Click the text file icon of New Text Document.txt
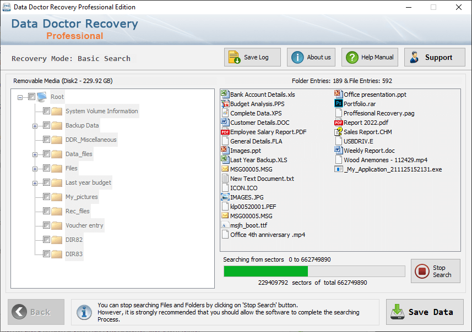Image resolution: width=472 pixels, height=332 pixels. click(225, 178)
